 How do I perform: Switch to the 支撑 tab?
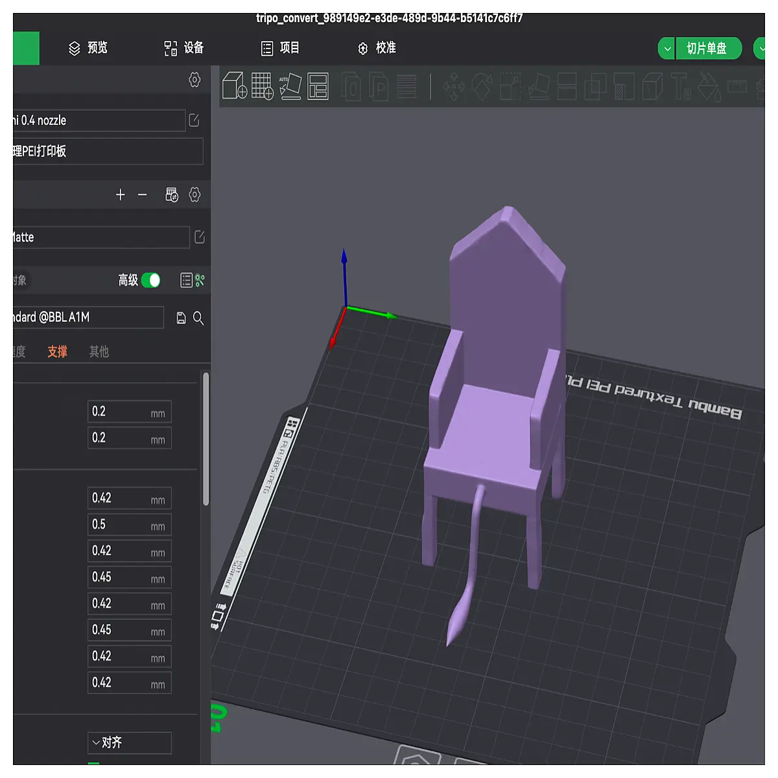[57, 351]
